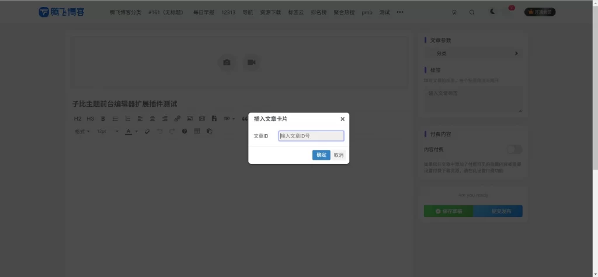Open the 资源下载 menu item
This screenshot has width=598, height=277.
270,12
